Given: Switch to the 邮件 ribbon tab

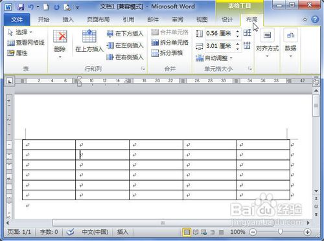Looking at the screenshot, I should pos(153,19).
